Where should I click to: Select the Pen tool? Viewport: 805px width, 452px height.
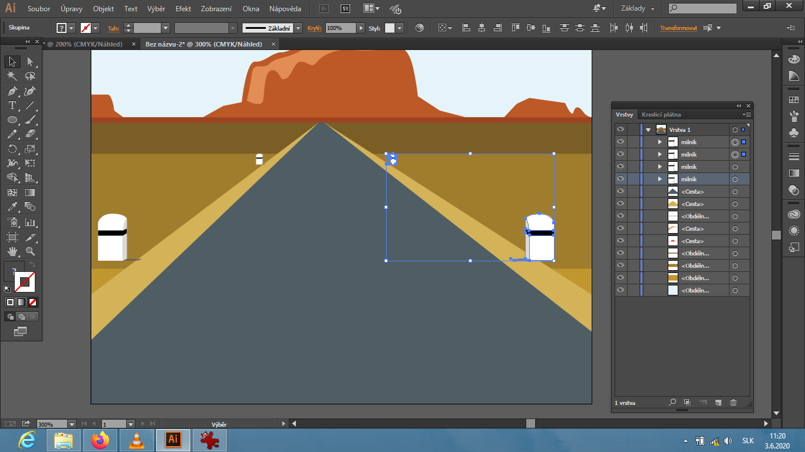12,91
